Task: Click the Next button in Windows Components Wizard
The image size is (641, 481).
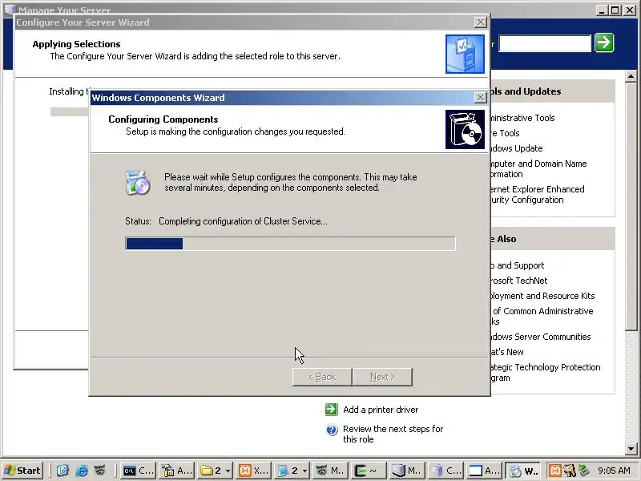Action: (x=382, y=377)
